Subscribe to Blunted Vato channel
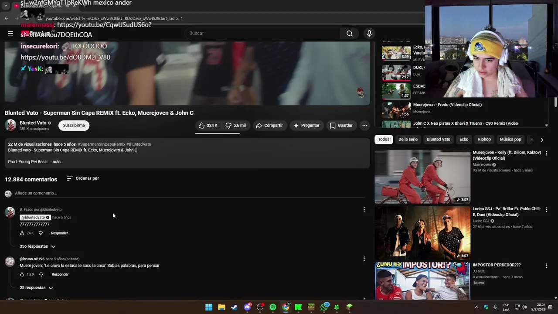This screenshot has height=314, width=558. [74, 126]
